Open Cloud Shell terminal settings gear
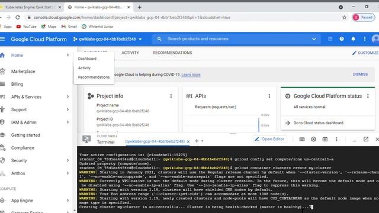379x213 pixels. coord(313,140)
